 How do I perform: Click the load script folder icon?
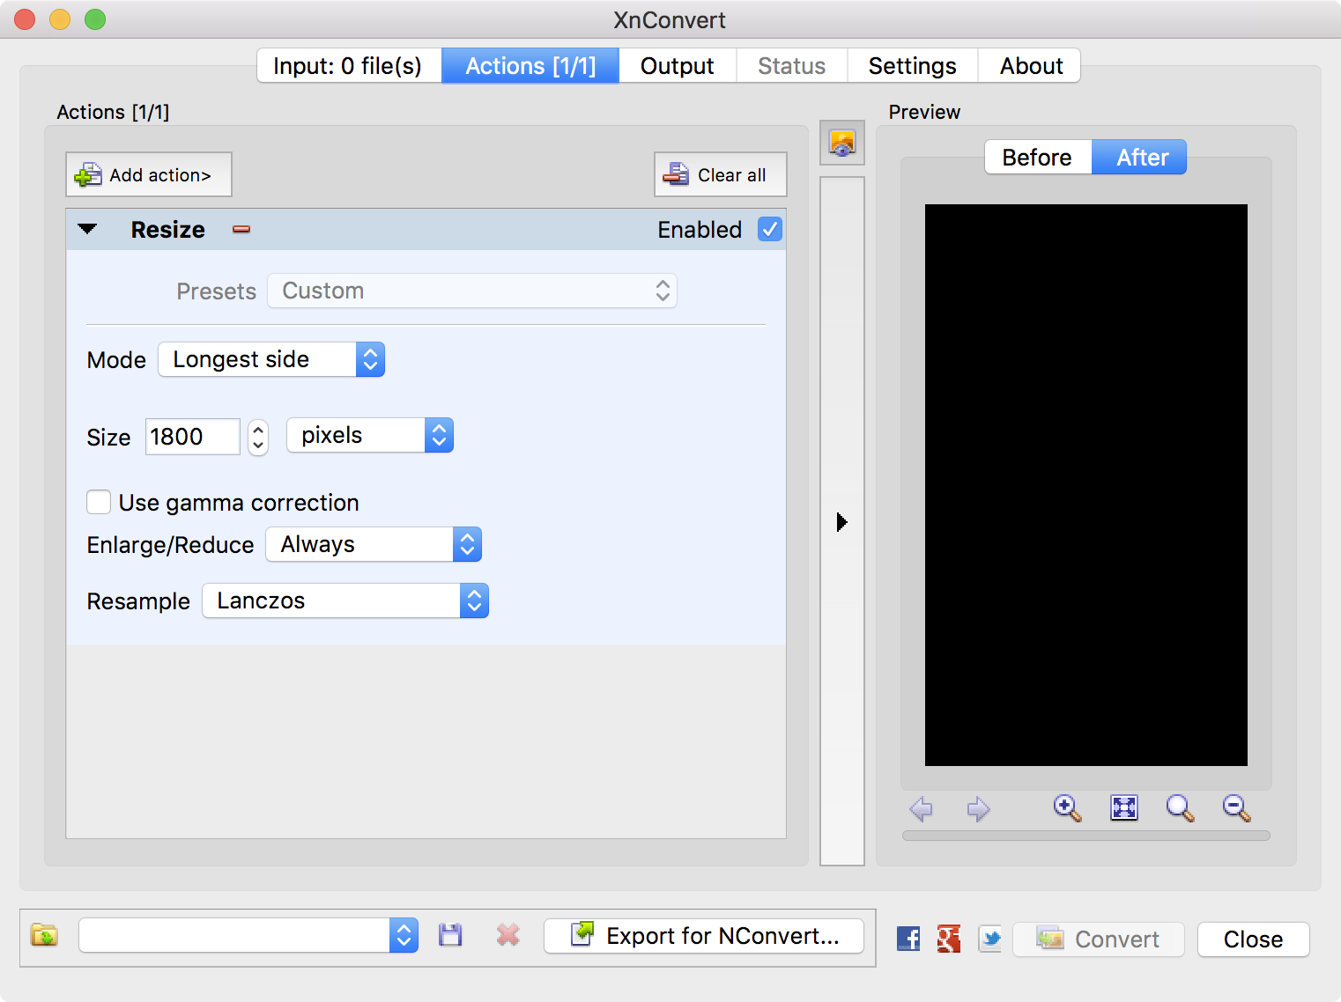pos(44,935)
